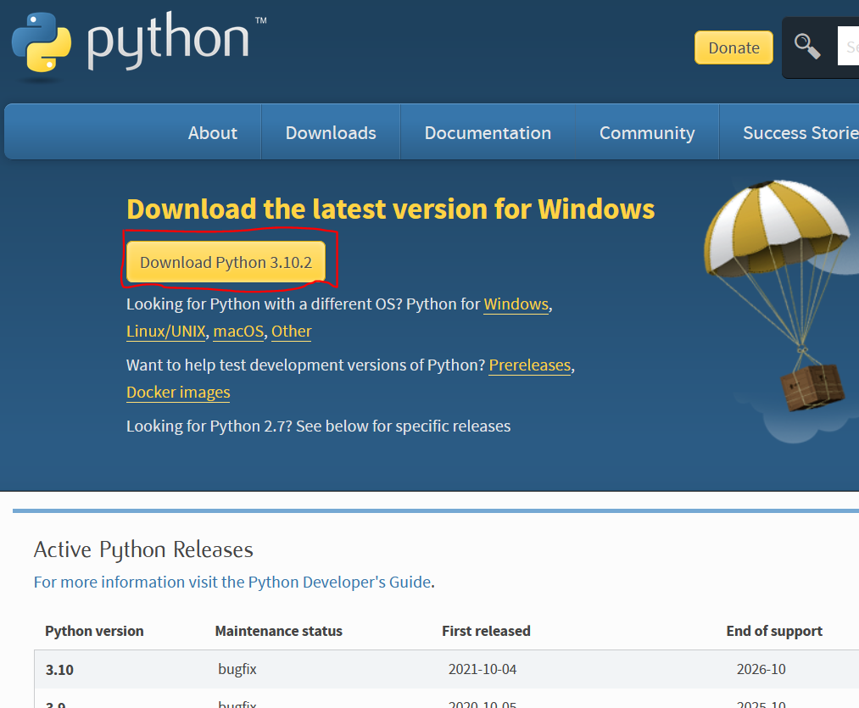
Task: Select the Python 3.10 release row
Action: click(59, 669)
